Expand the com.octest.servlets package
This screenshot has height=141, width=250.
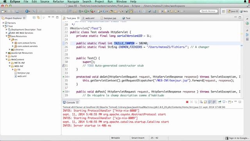(x=13, y=46)
